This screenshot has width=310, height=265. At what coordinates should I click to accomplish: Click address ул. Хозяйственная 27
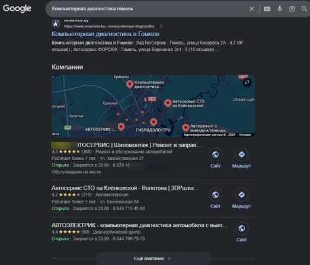pos(122,158)
